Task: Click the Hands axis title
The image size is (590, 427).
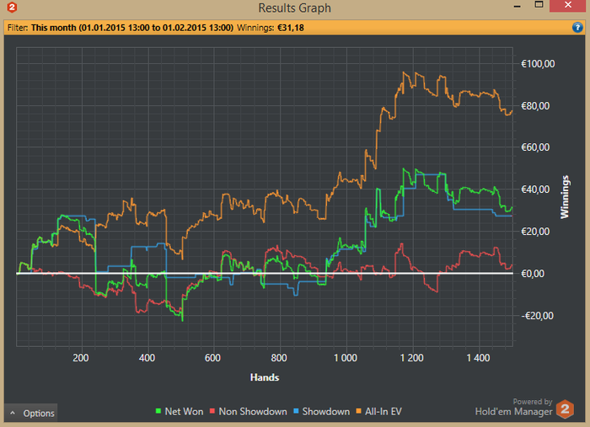Action: tap(265, 377)
